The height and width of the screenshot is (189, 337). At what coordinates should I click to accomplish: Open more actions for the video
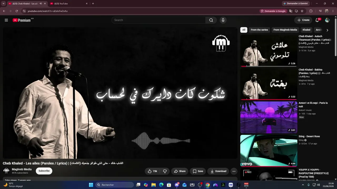(x=234, y=171)
